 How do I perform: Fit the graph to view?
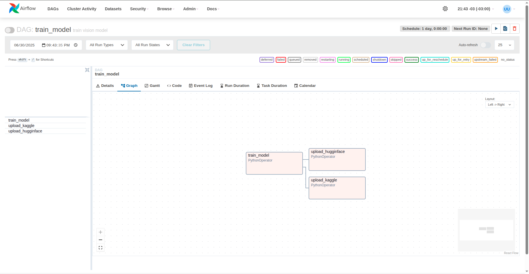[x=100, y=247]
